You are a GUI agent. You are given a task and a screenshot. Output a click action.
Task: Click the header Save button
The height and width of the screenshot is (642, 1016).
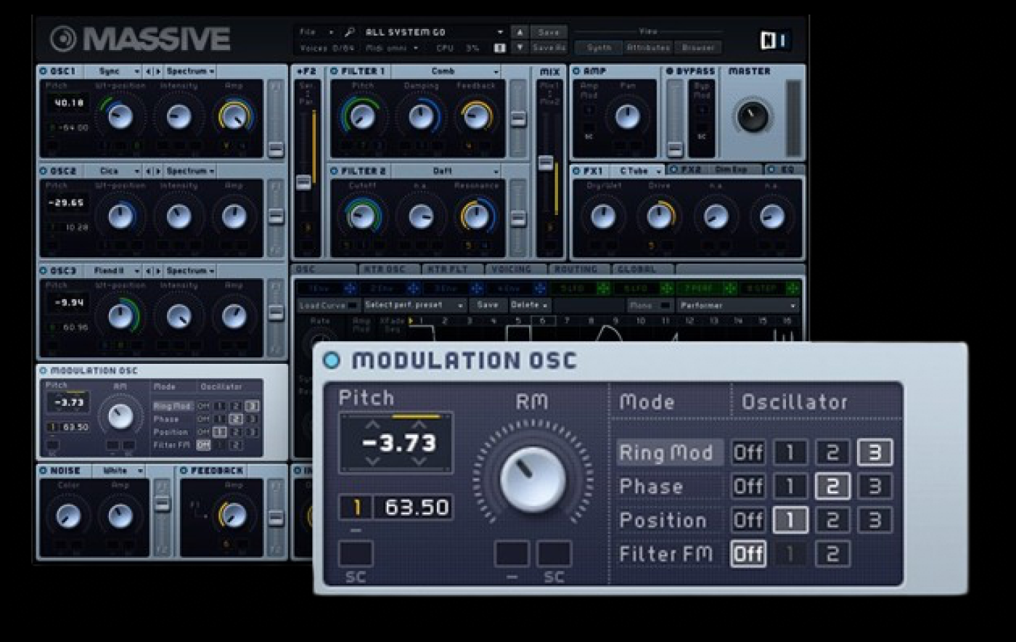549,33
